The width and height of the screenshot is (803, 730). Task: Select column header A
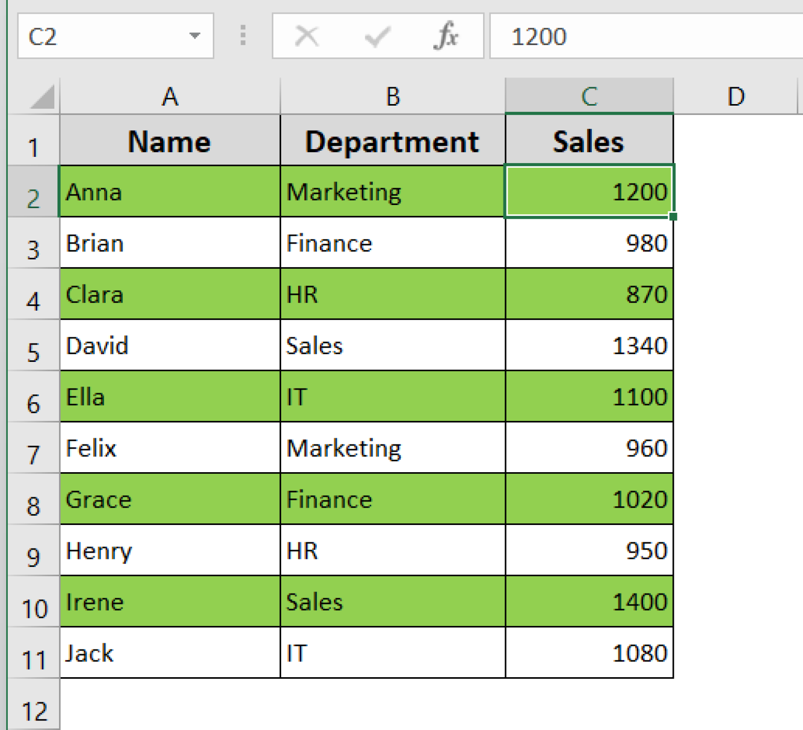tap(170, 97)
